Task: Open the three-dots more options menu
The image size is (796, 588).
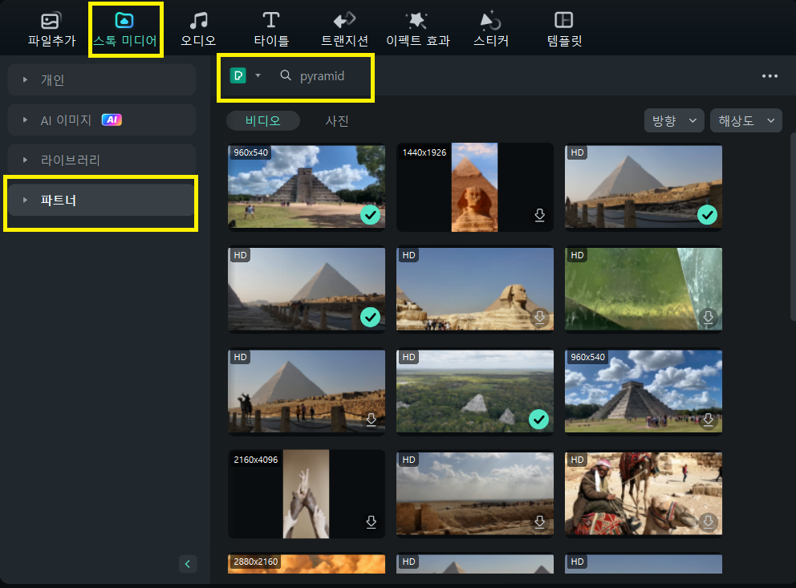Action: point(770,75)
